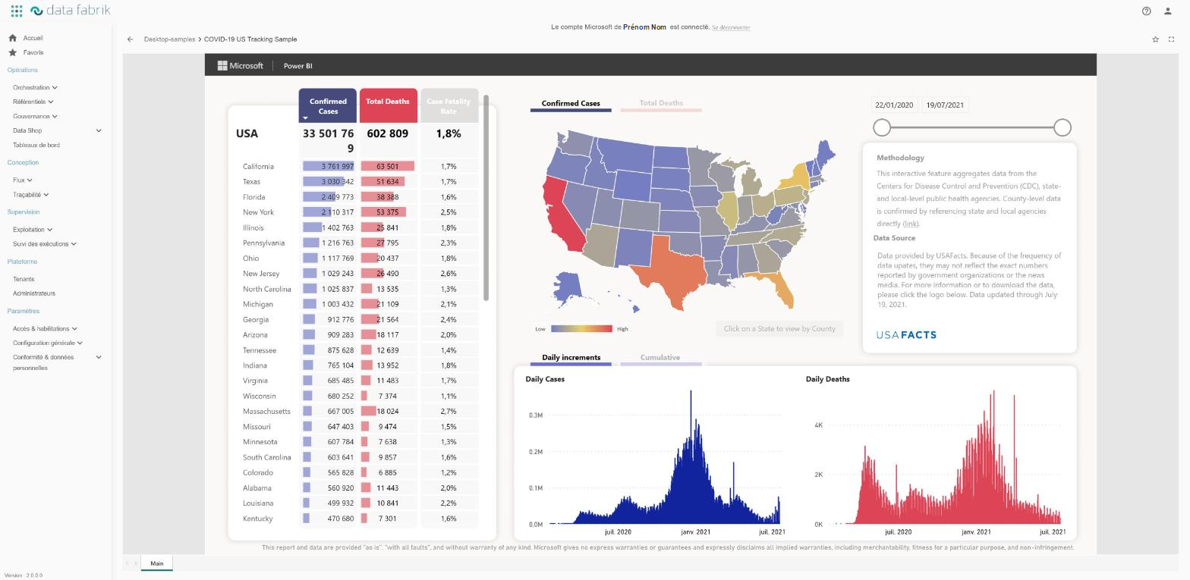Add report to favorites with star icon
Screen dimensions: 1190x580
(1155, 39)
